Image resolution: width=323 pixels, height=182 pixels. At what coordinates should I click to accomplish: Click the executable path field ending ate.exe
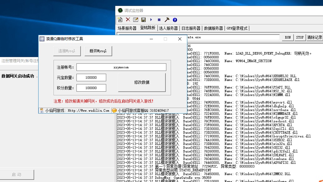[233, 37]
